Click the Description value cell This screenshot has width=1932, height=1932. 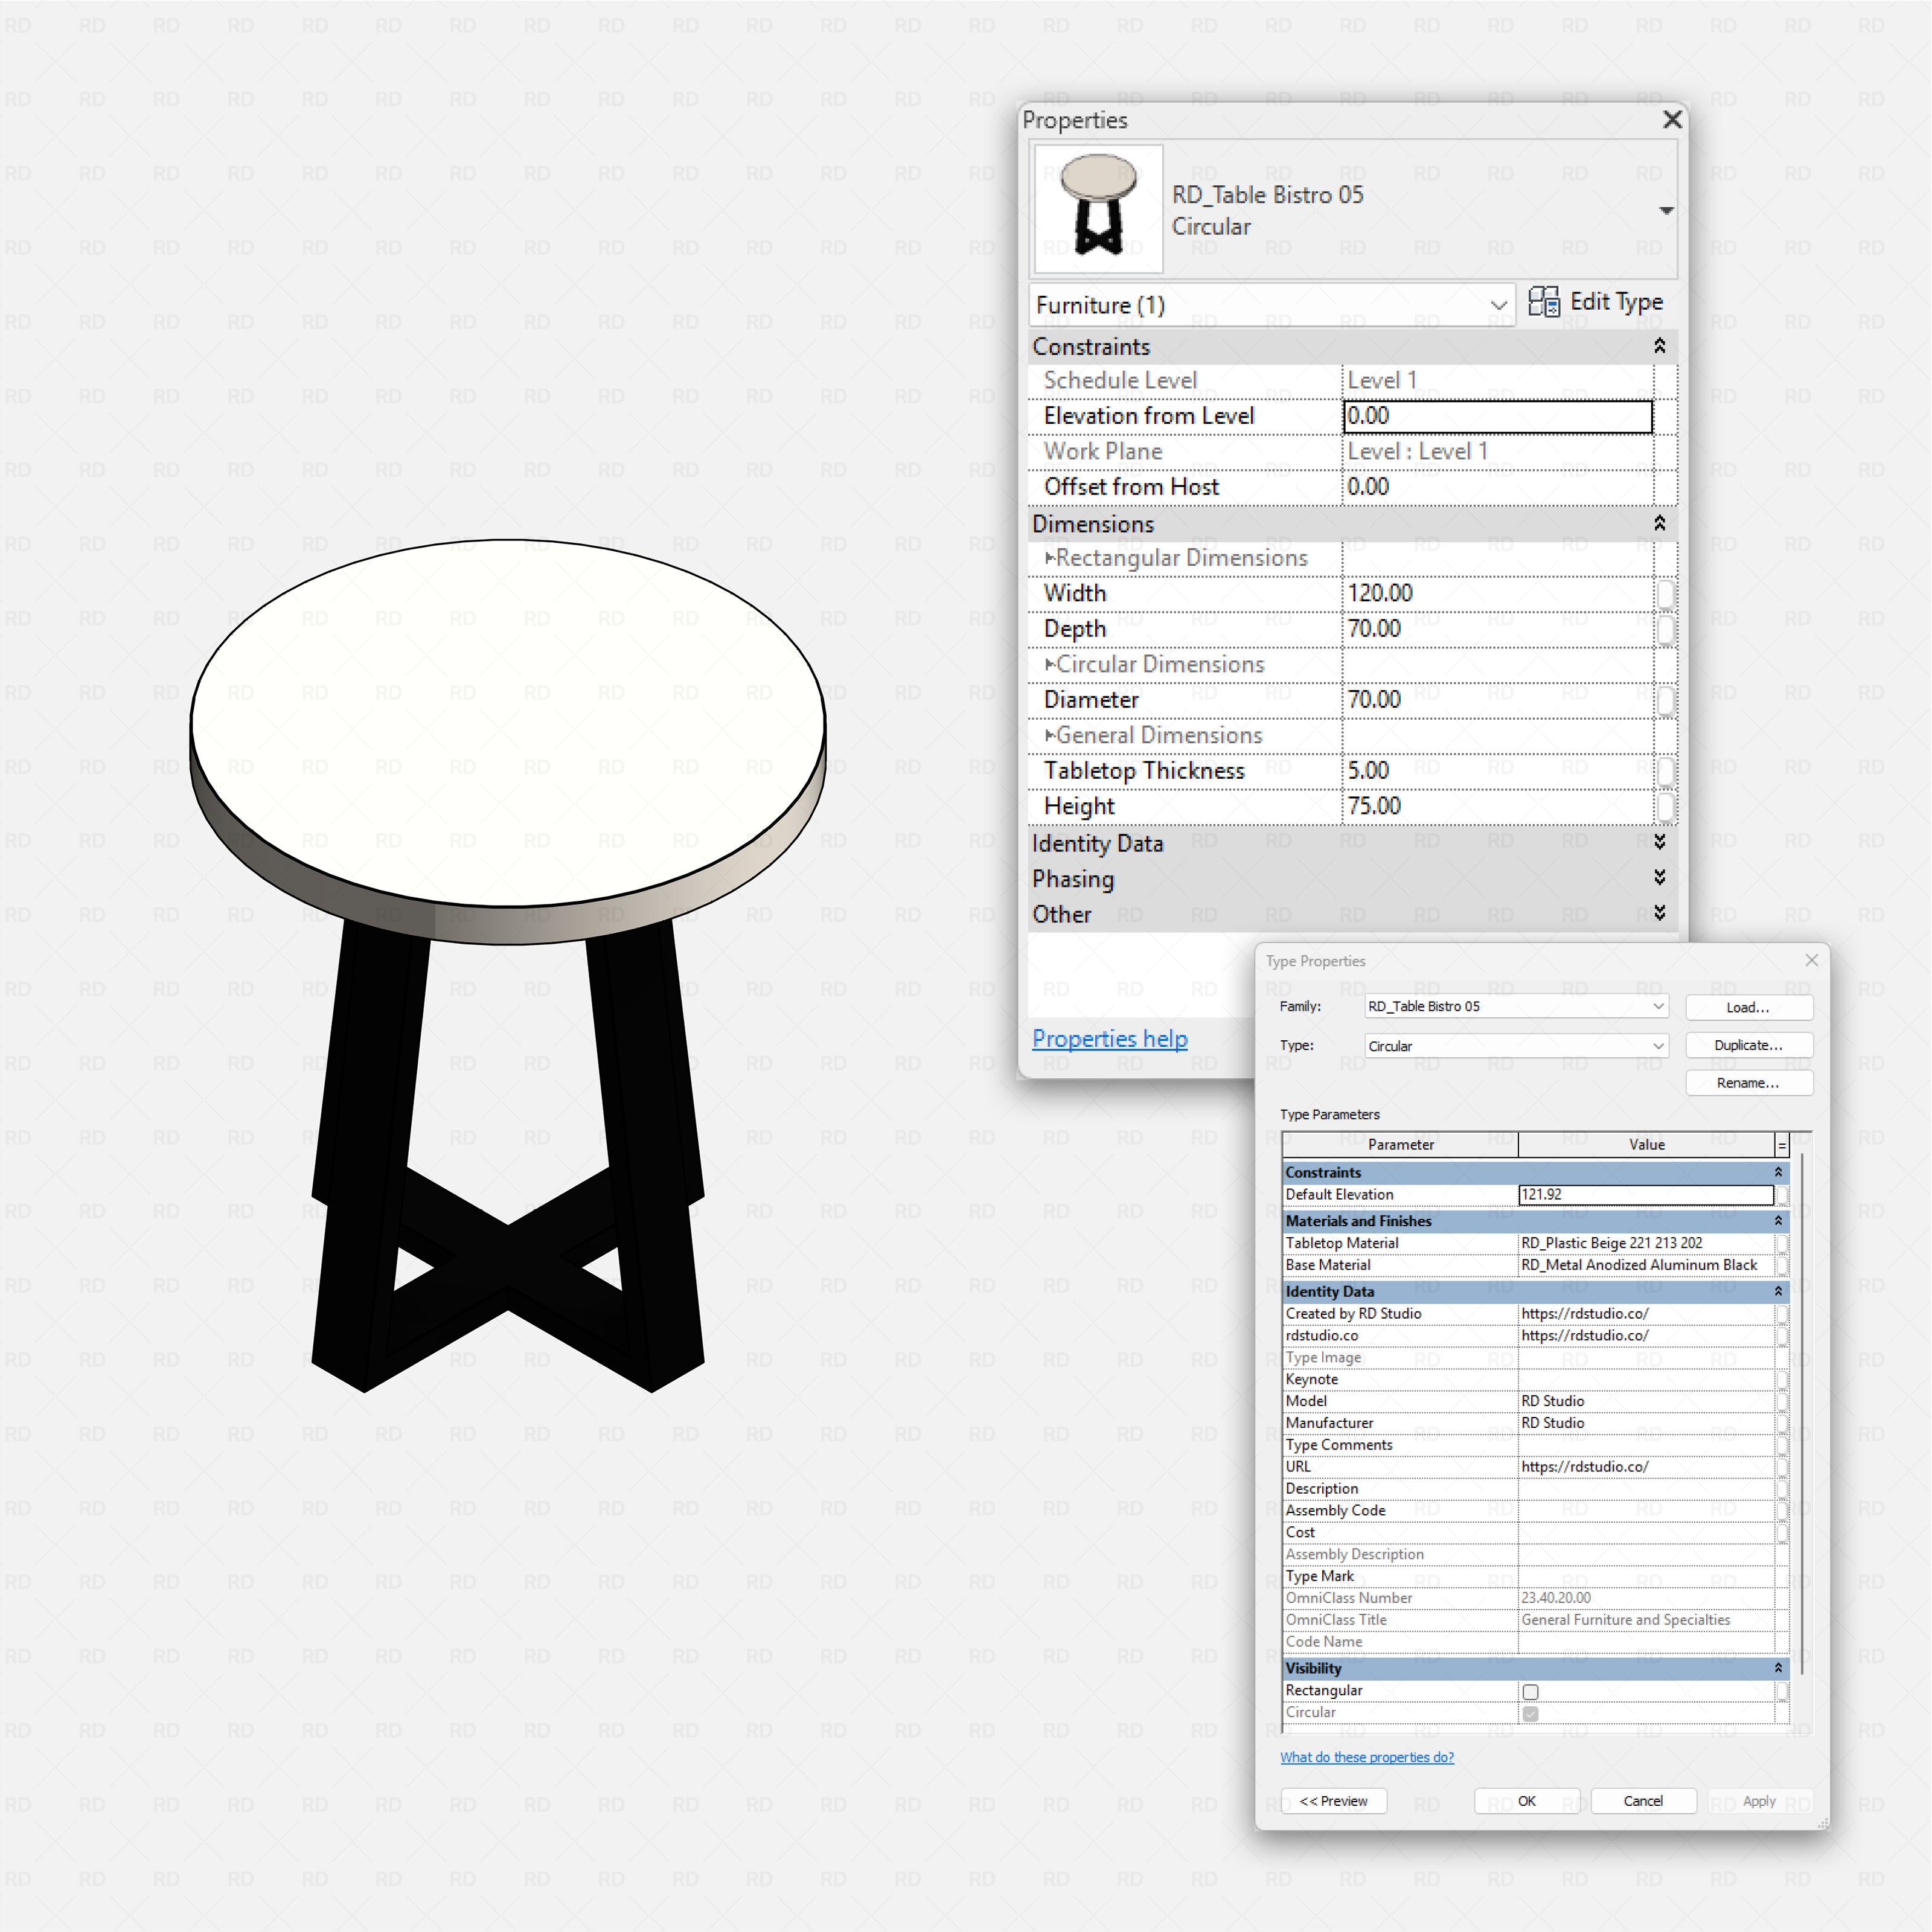coord(1646,1489)
